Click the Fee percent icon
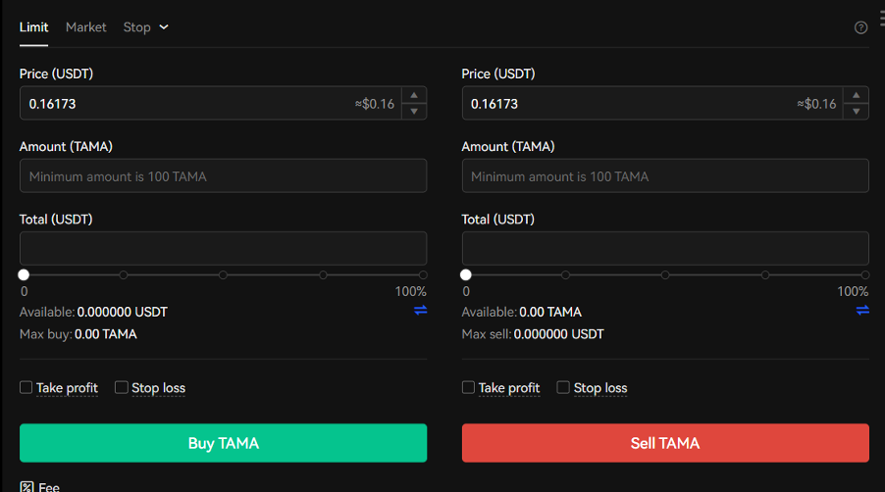 (26, 487)
